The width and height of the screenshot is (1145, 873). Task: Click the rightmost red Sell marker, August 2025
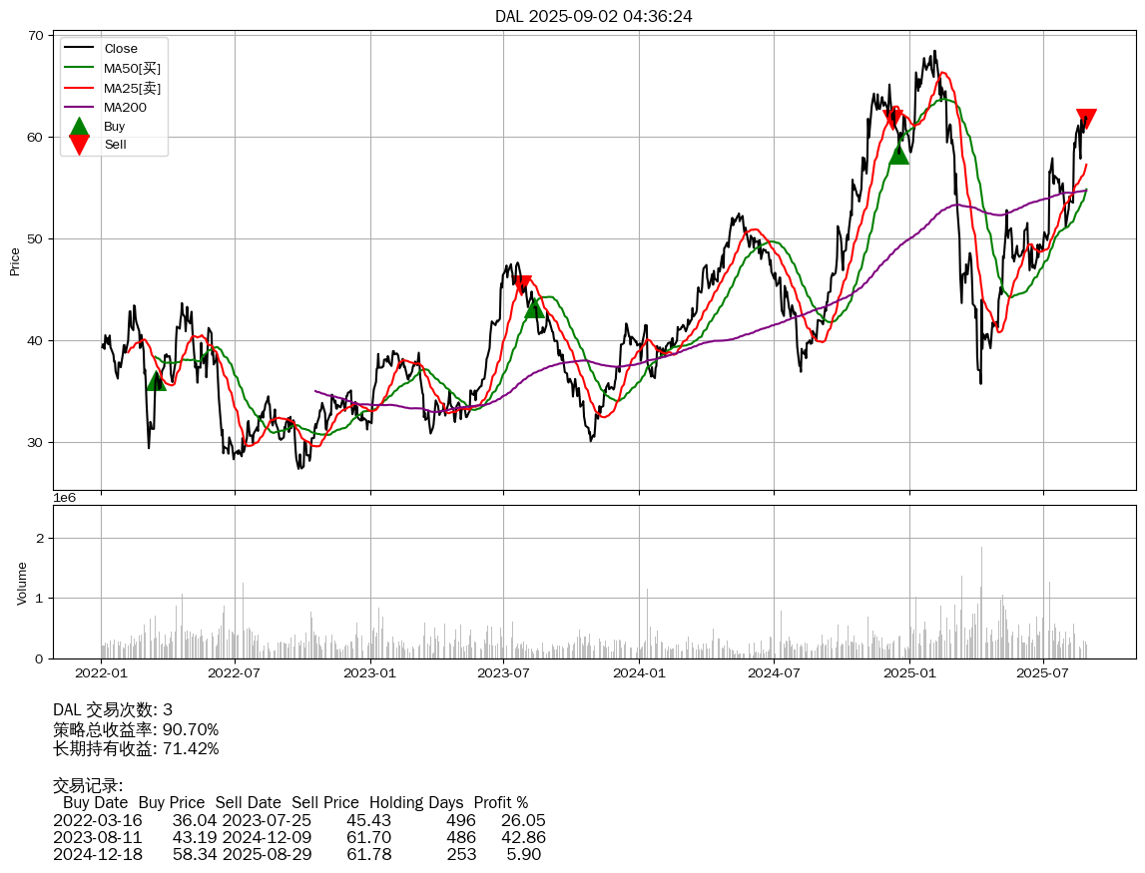[x=1086, y=118]
